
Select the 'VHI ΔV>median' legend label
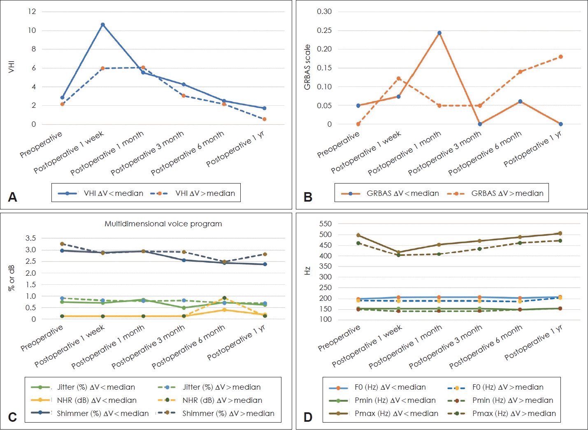click(205, 193)
